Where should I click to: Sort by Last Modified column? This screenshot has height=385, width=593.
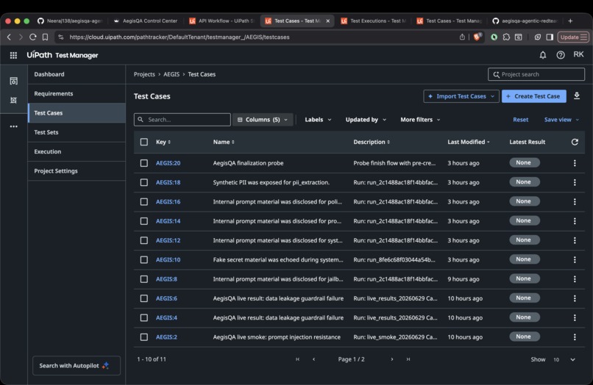[x=469, y=142]
